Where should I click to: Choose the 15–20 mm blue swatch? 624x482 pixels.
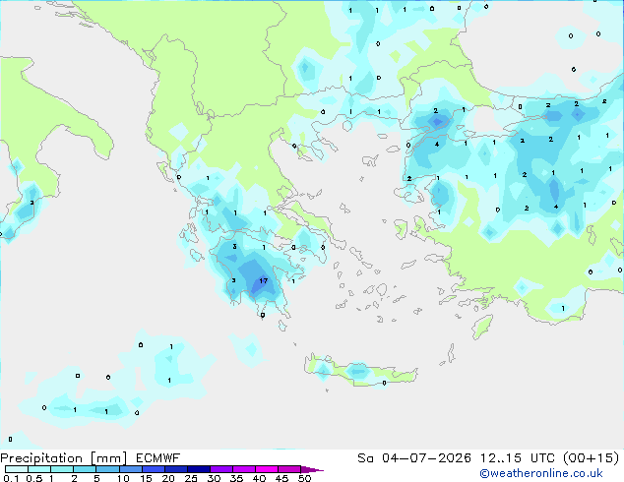pos(154,469)
